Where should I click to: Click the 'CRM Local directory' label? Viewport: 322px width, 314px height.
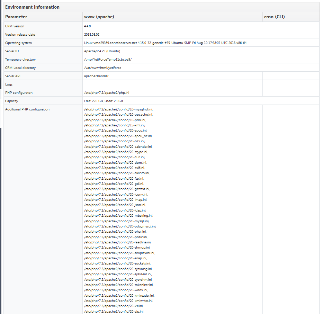point(20,68)
